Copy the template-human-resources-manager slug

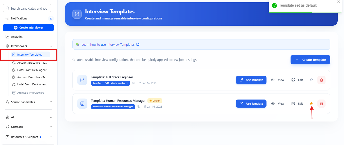[x=139, y=107]
